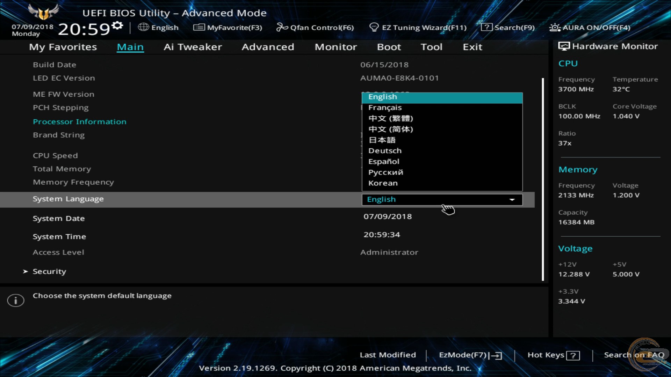Click the +3.3V reading 3.344 V
The height and width of the screenshot is (377, 671).
point(571,301)
